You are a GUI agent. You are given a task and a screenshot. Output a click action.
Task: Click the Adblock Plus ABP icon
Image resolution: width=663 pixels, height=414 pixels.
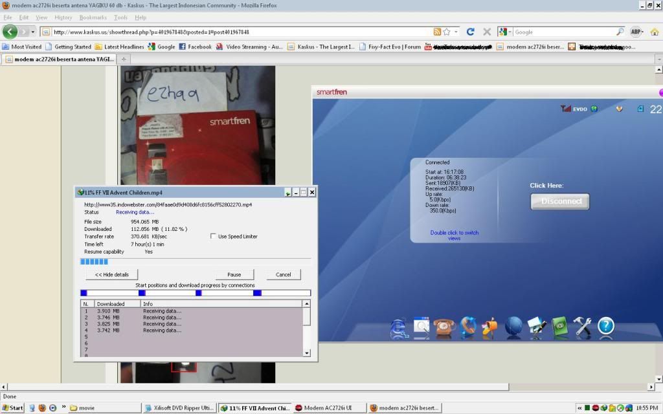636,32
